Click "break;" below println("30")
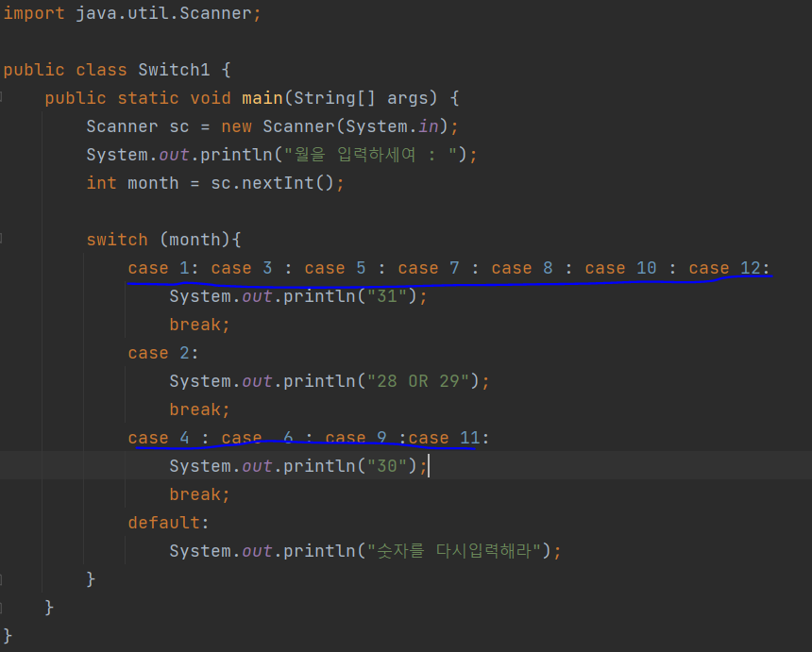This screenshot has height=652, width=812. [199, 494]
